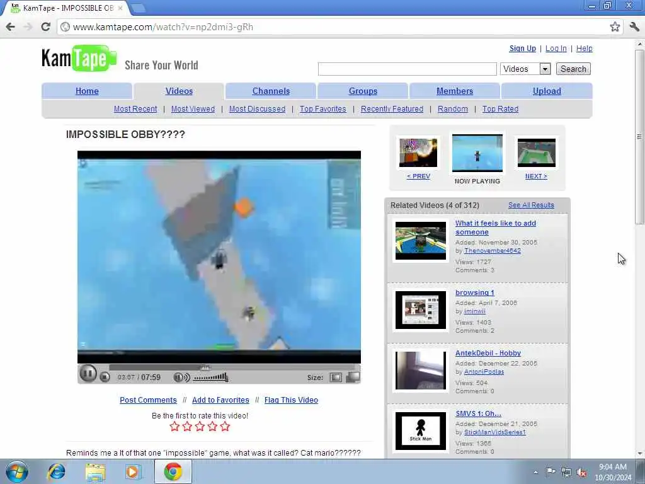Viewport: 645px width, 484px height.
Task: Click the KamTape logo
Action: pos(79,58)
